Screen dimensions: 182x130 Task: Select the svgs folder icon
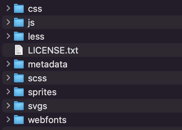[19, 106]
